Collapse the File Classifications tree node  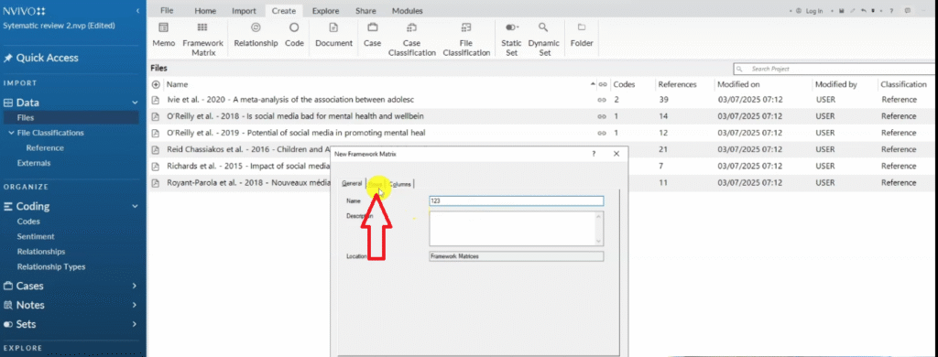coord(11,133)
